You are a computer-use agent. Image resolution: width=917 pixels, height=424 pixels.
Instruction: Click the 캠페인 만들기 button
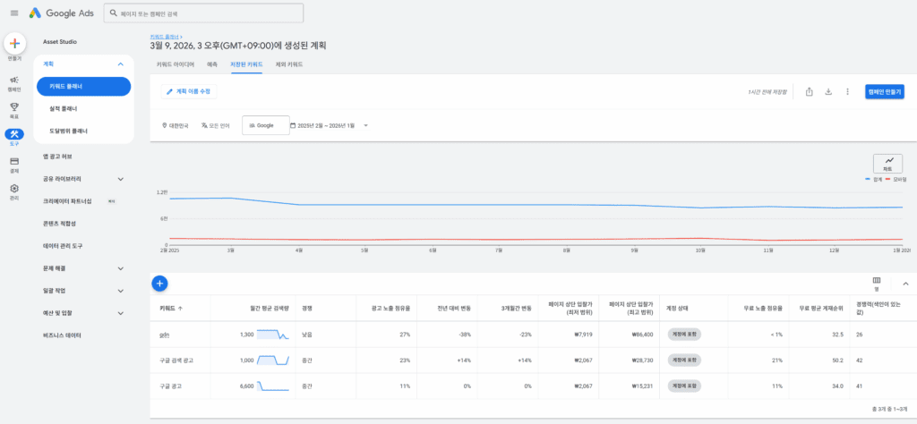pyautogui.click(x=884, y=91)
